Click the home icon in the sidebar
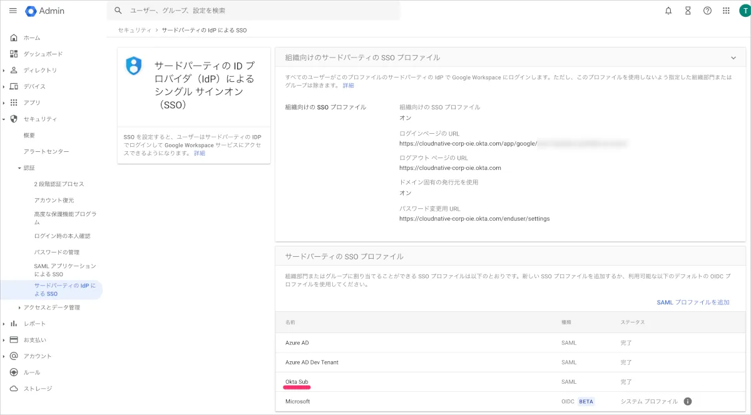Viewport: 751px width, 415px height. [x=14, y=37]
